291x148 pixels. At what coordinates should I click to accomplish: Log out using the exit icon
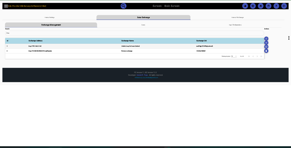pyautogui.click(x=284, y=6)
